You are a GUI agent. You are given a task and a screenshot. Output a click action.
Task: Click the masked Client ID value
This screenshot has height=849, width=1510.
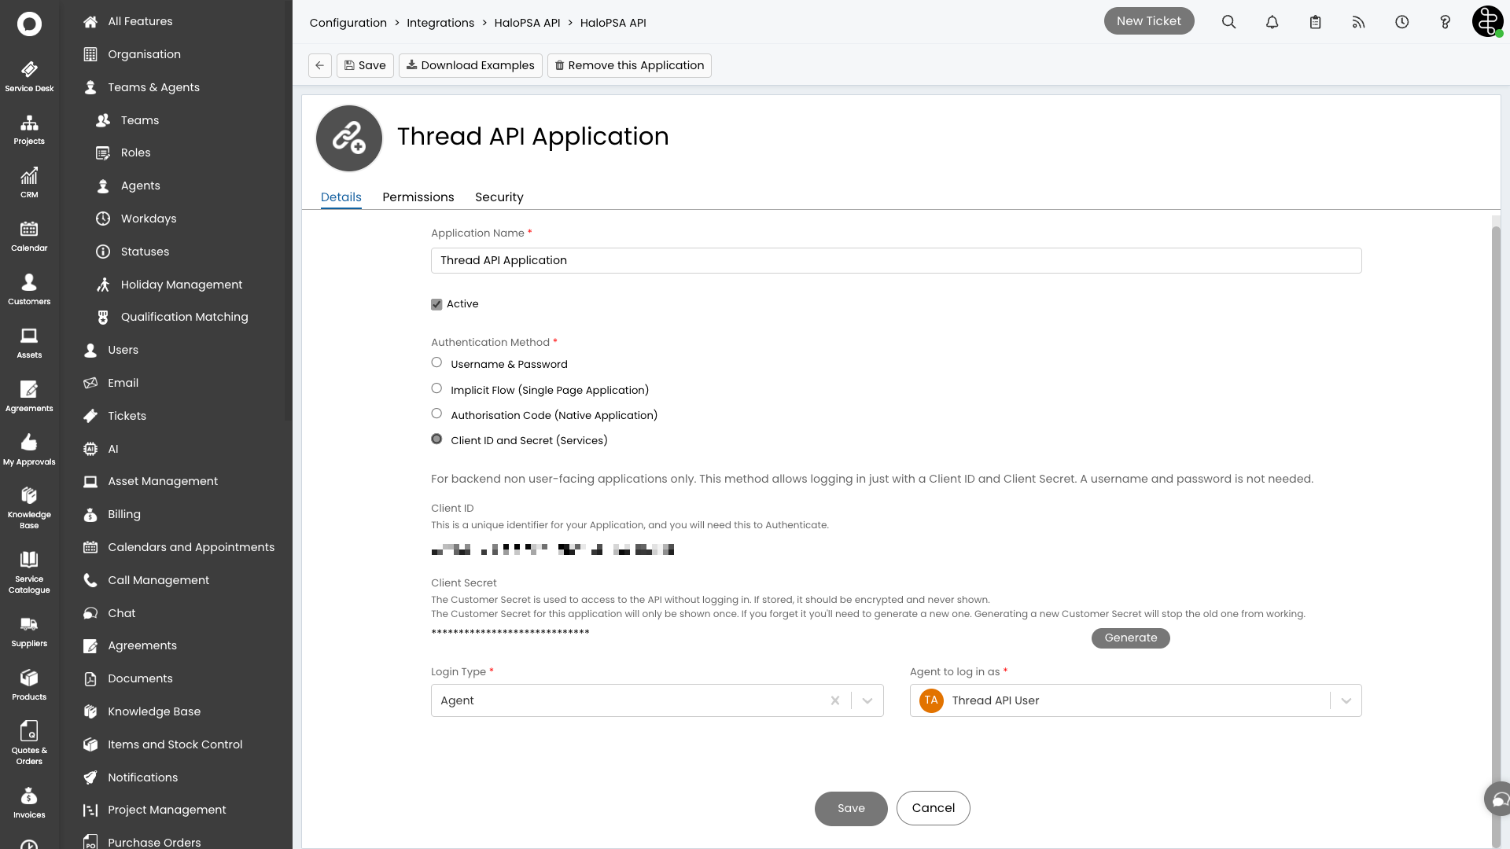[x=553, y=549]
